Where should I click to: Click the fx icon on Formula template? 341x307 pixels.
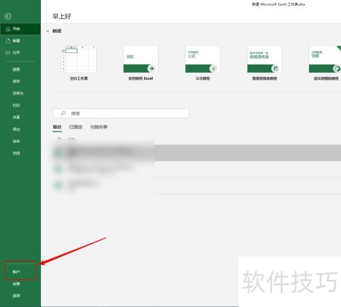(x=213, y=68)
